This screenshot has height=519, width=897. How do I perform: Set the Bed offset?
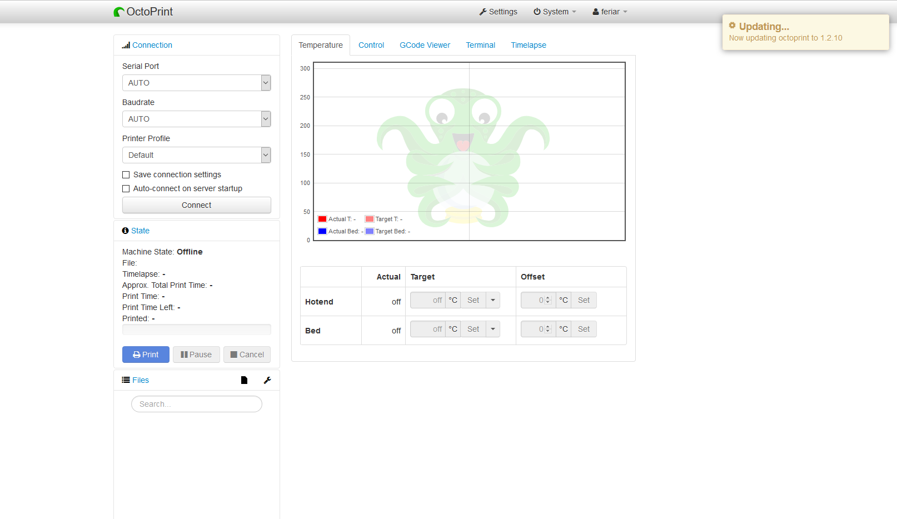click(x=584, y=329)
